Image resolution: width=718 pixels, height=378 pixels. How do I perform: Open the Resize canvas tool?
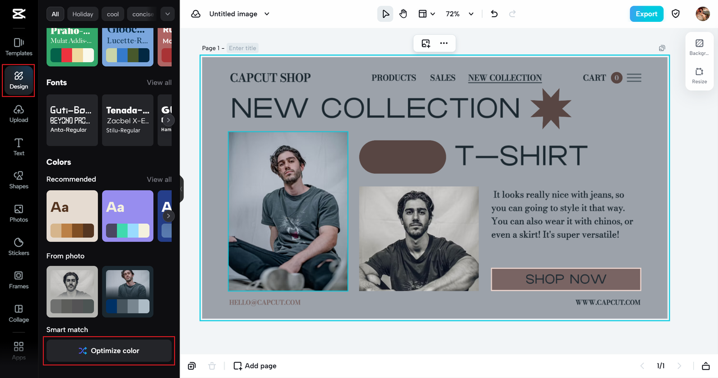point(699,75)
